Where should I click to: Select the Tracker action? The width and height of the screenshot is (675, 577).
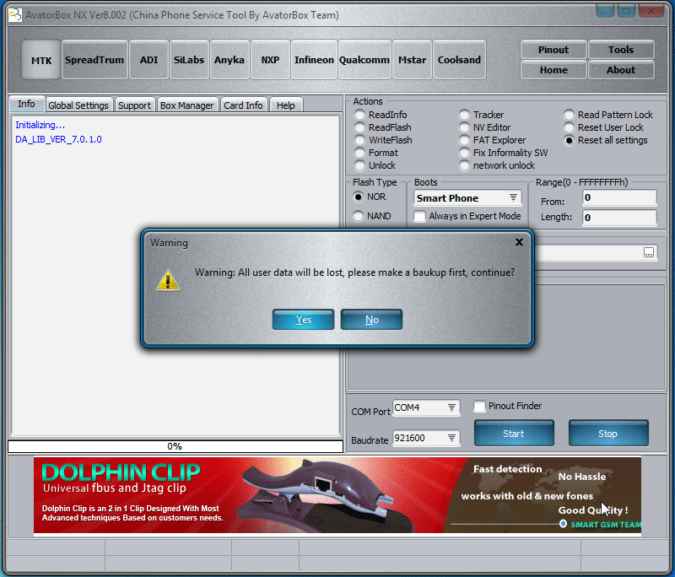(481, 115)
